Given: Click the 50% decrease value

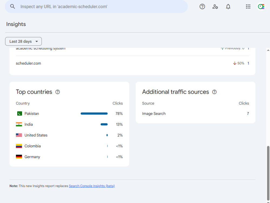Looking at the screenshot, I should 241,63.
